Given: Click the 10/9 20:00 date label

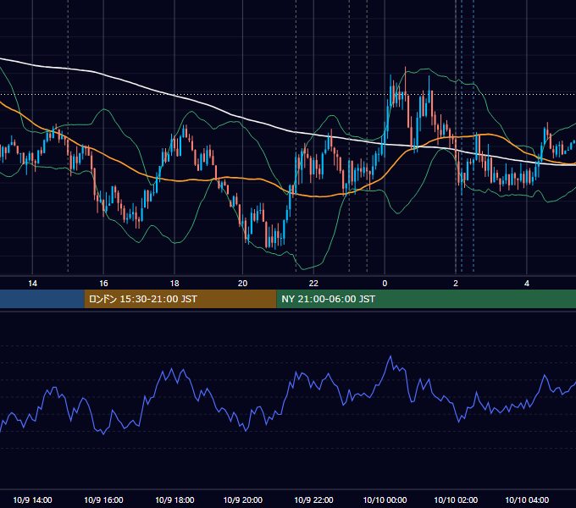Looking at the screenshot, I should [243, 500].
